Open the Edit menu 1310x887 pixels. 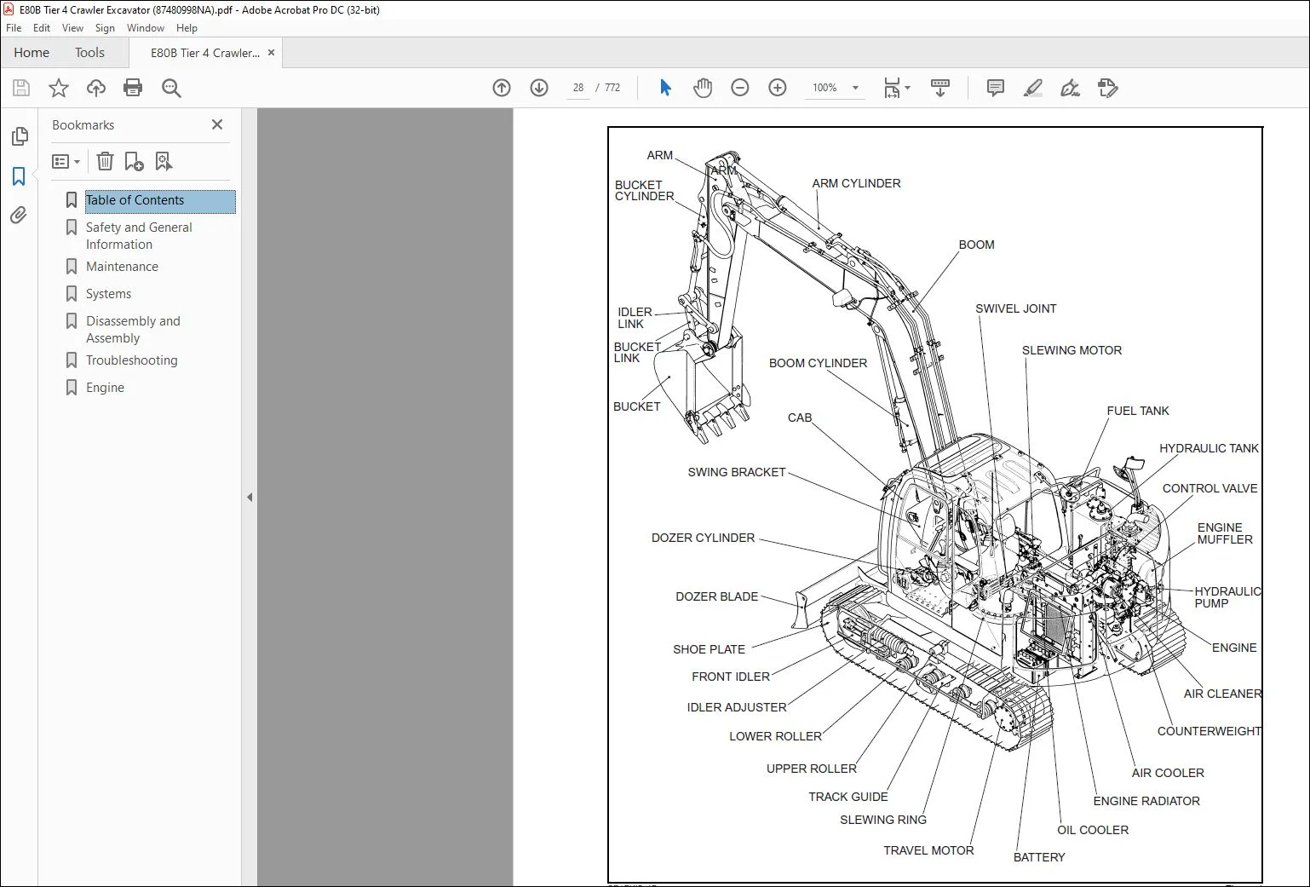click(x=42, y=28)
